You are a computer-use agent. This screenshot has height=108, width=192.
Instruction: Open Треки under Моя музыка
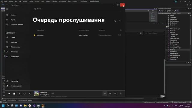pos(13,37)
